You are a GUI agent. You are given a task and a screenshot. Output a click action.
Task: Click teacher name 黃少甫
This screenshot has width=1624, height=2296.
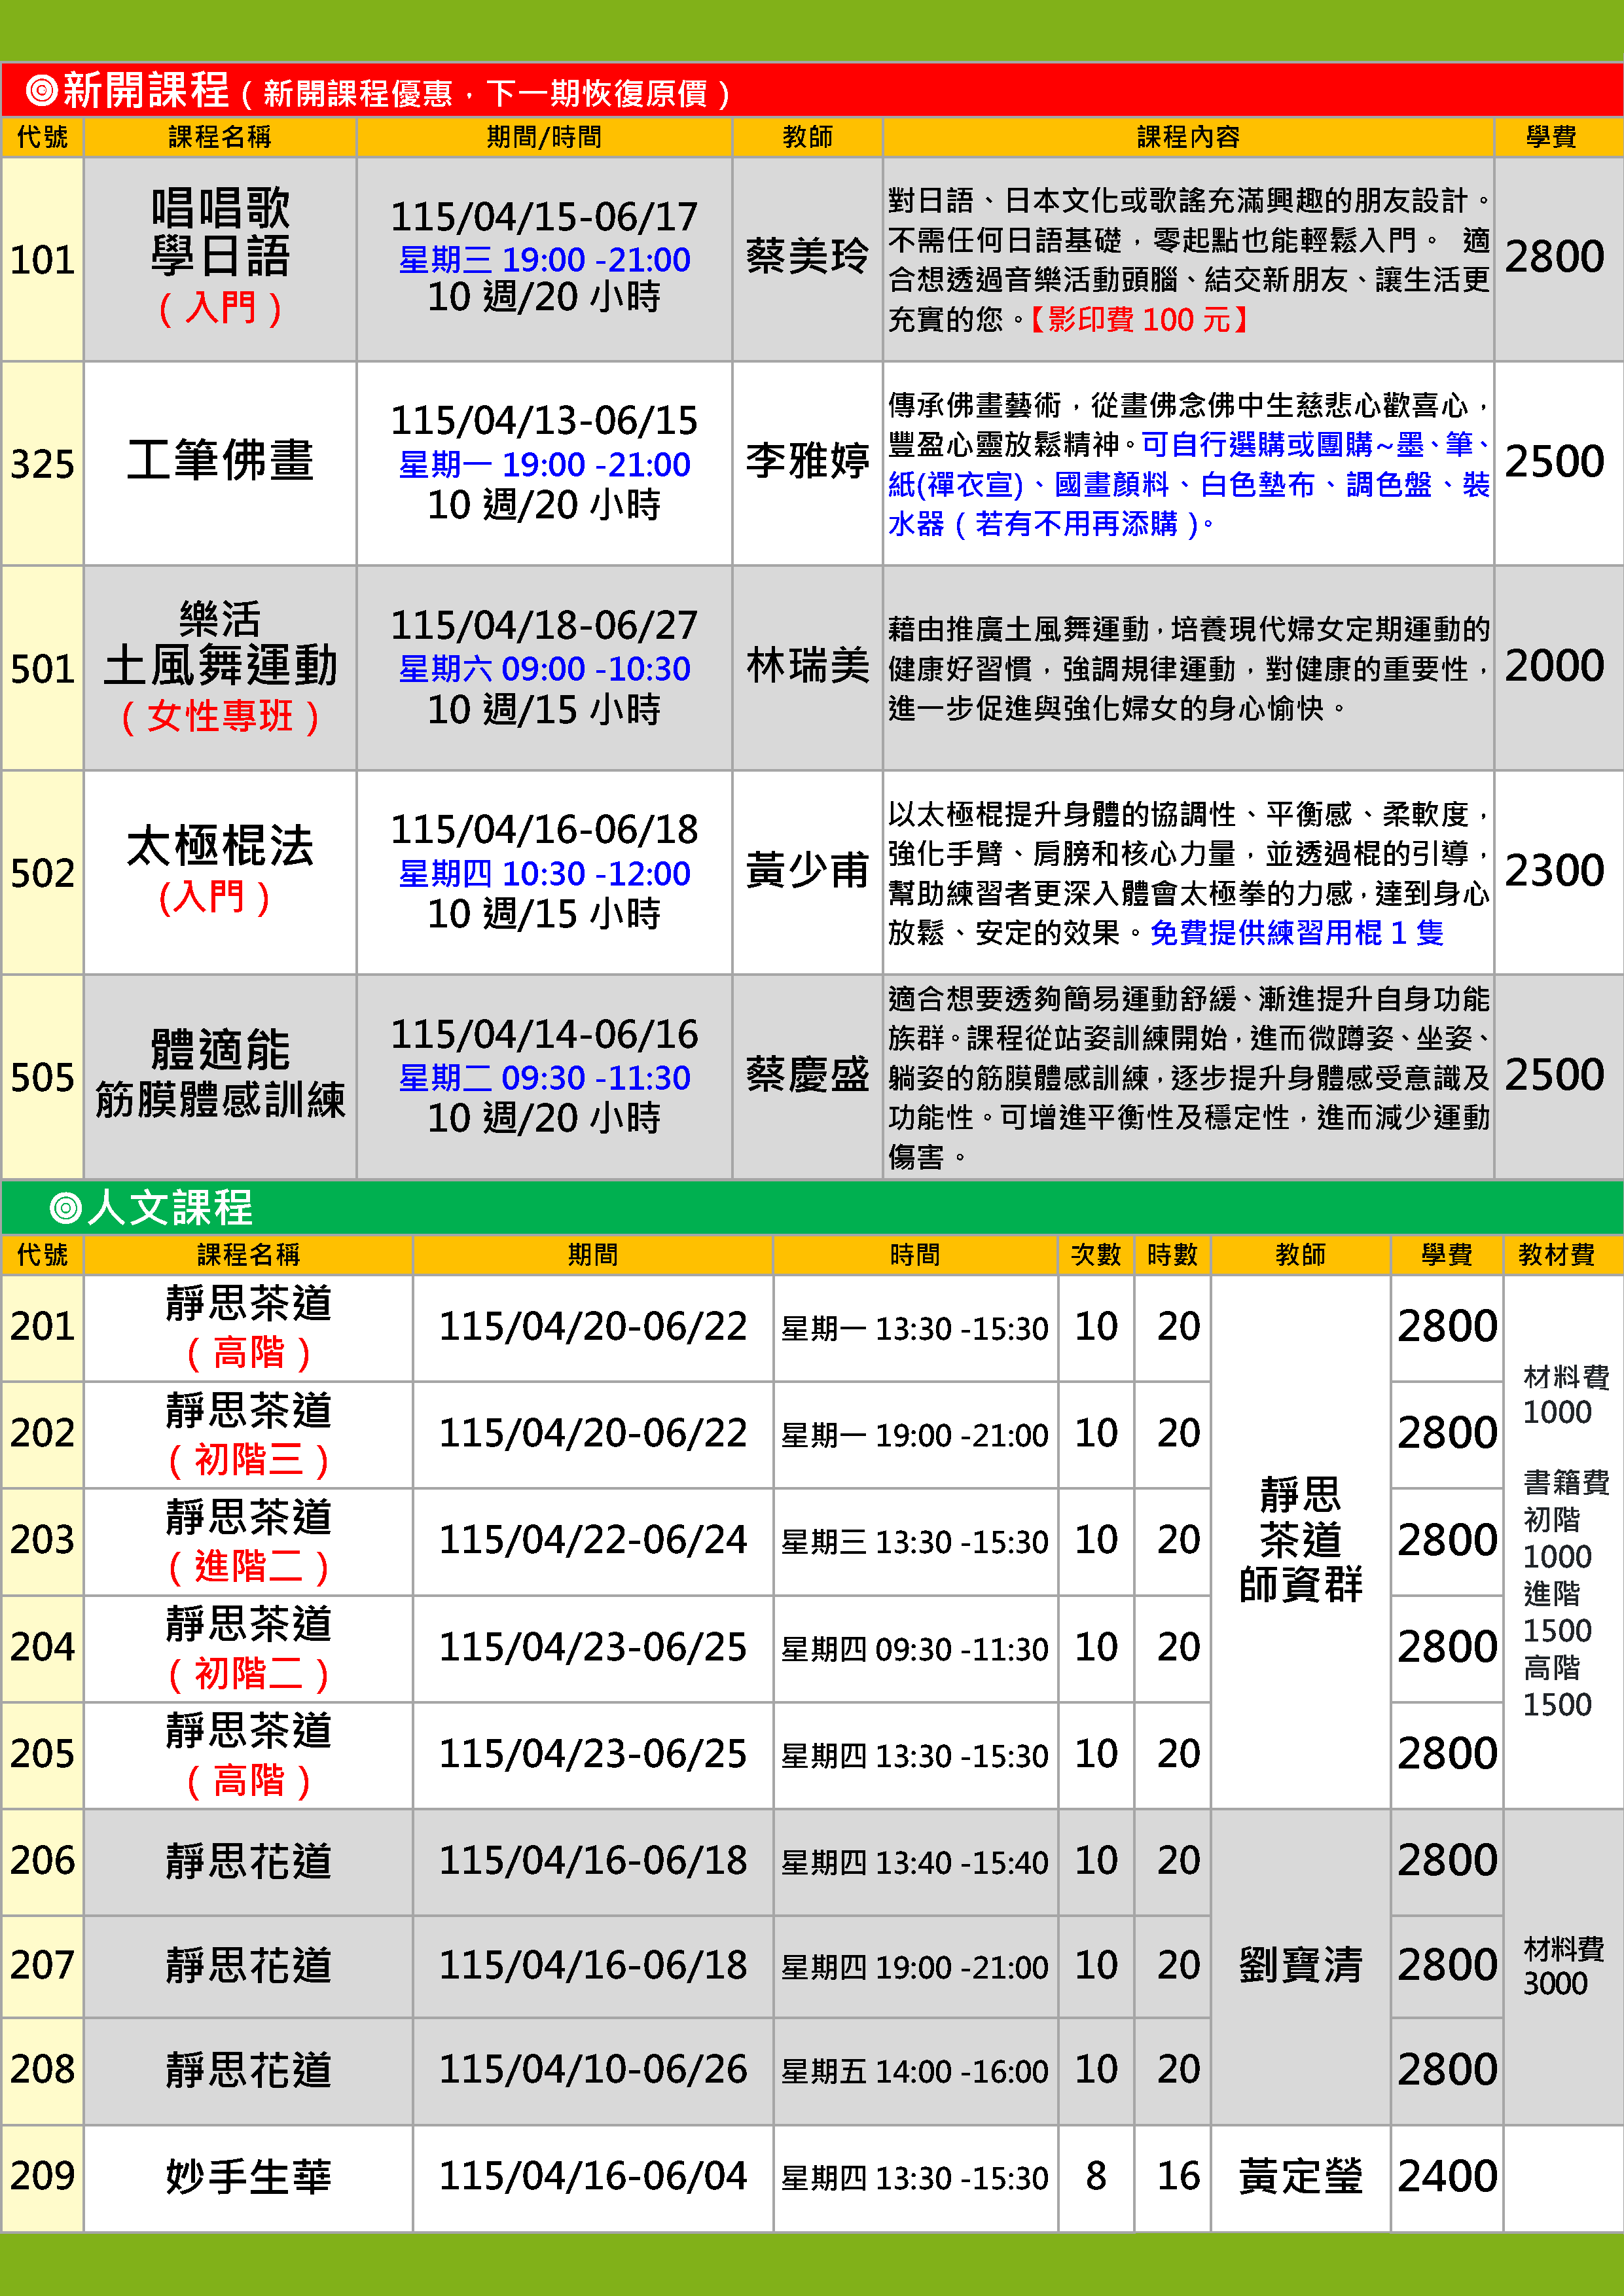tap(807, 870)
